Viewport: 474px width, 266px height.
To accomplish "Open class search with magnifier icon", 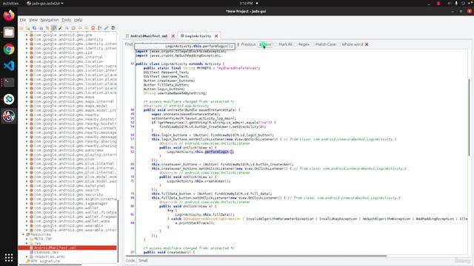I will (x=67, y=28).
